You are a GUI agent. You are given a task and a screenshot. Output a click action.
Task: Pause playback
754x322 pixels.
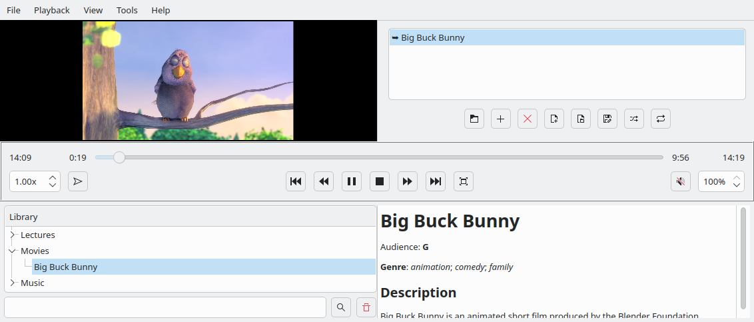click(352, 181)
